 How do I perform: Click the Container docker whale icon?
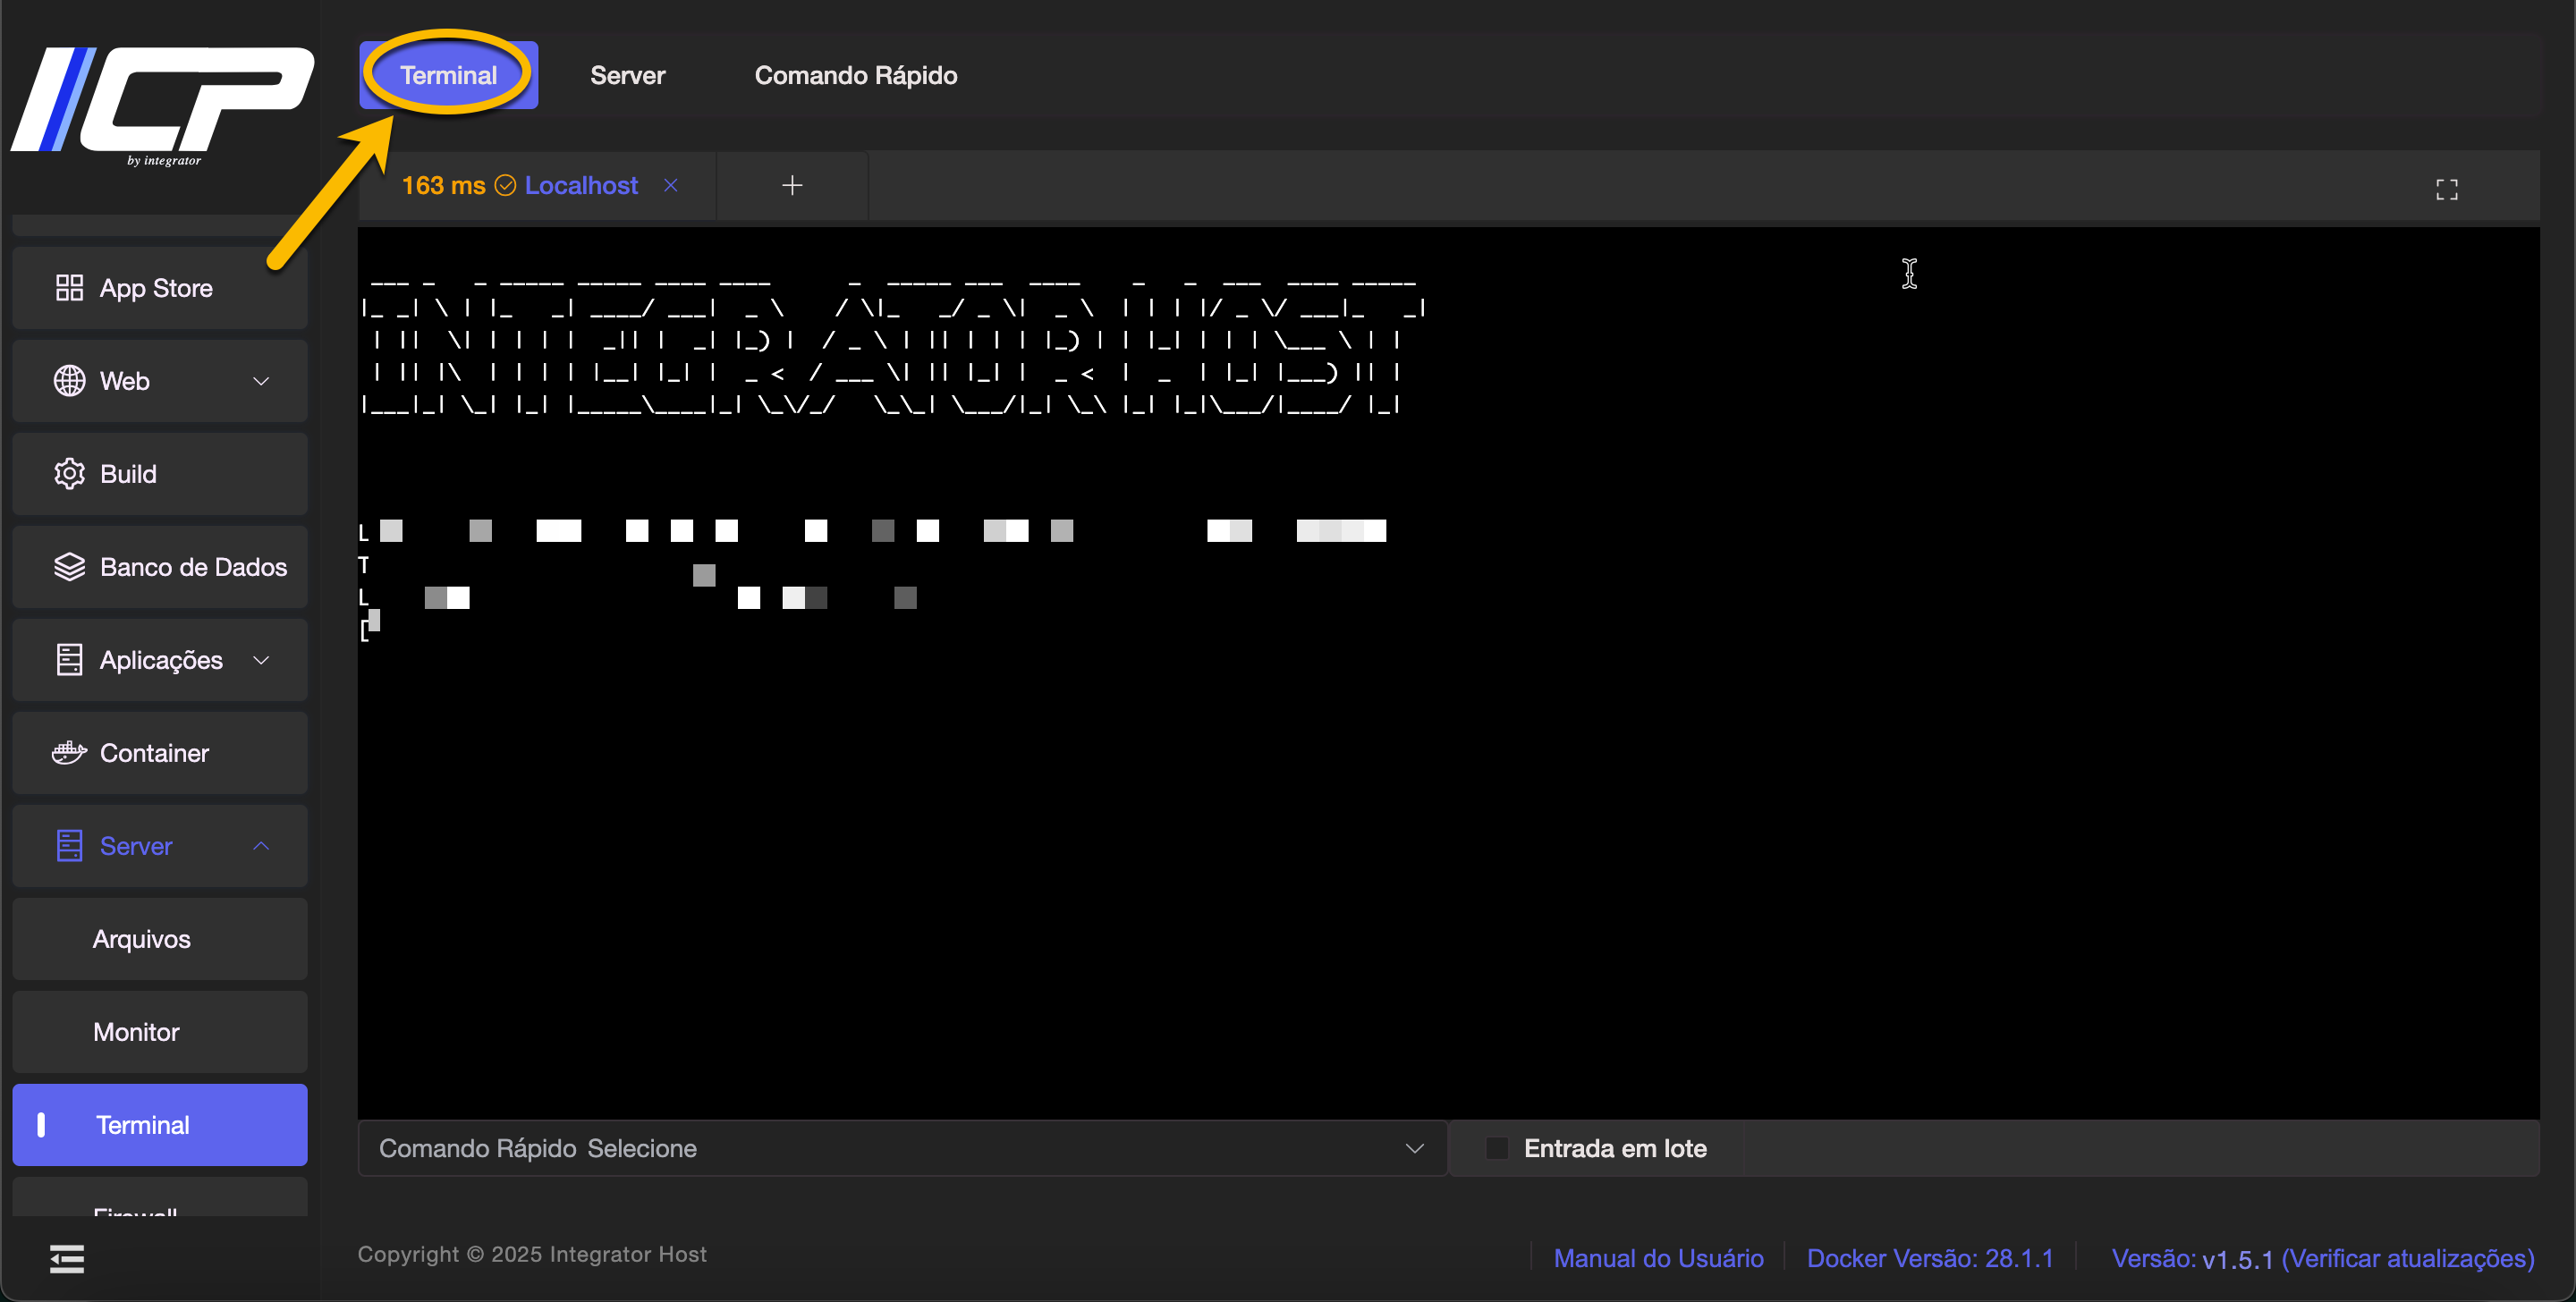tap(69, 753)
